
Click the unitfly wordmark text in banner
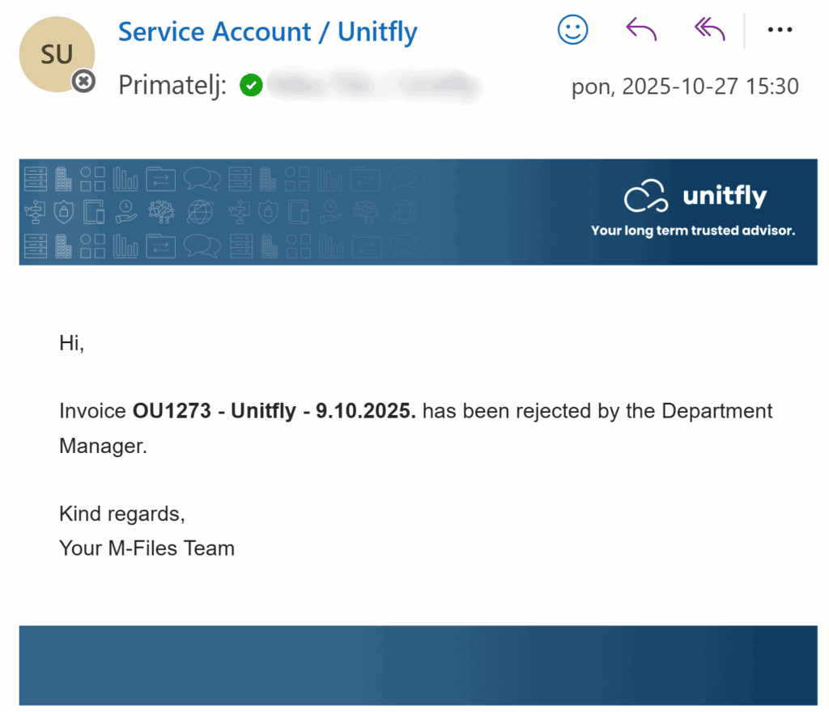725,196
